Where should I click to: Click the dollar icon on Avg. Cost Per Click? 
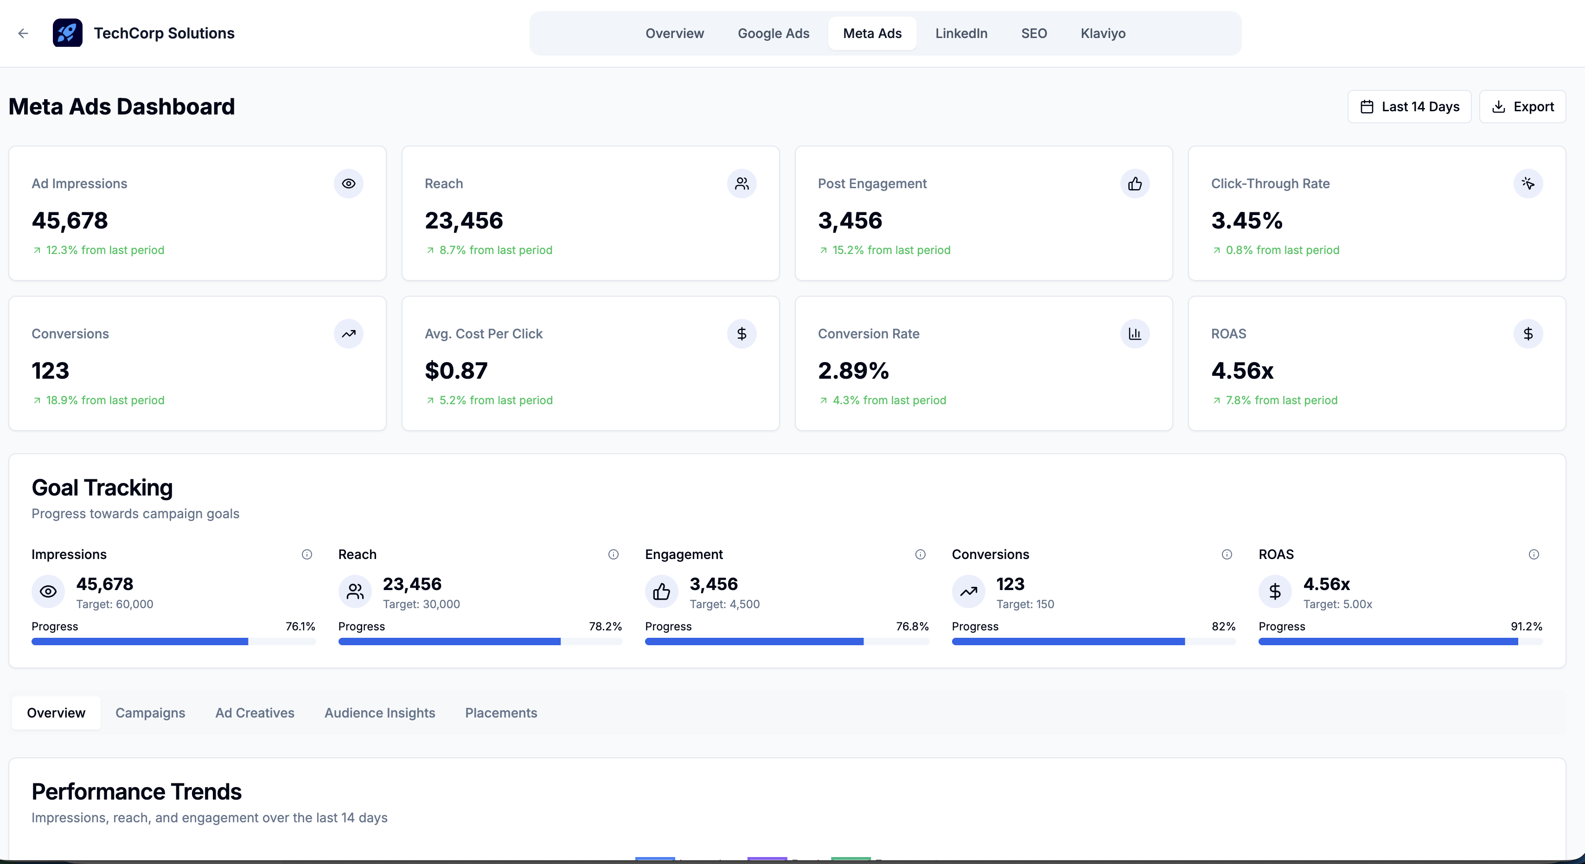click(742, 334)
